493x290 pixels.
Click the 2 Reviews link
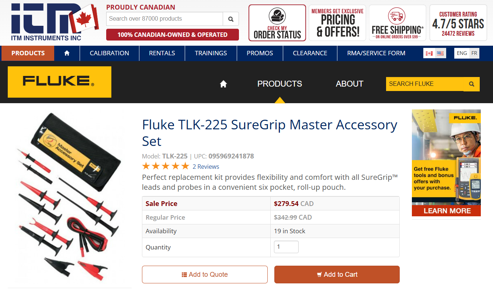point(206,166)
